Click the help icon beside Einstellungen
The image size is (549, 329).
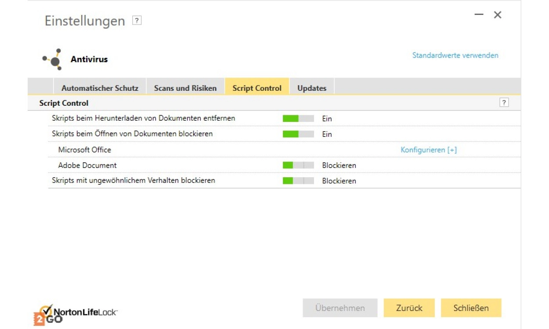click(137, 21)
